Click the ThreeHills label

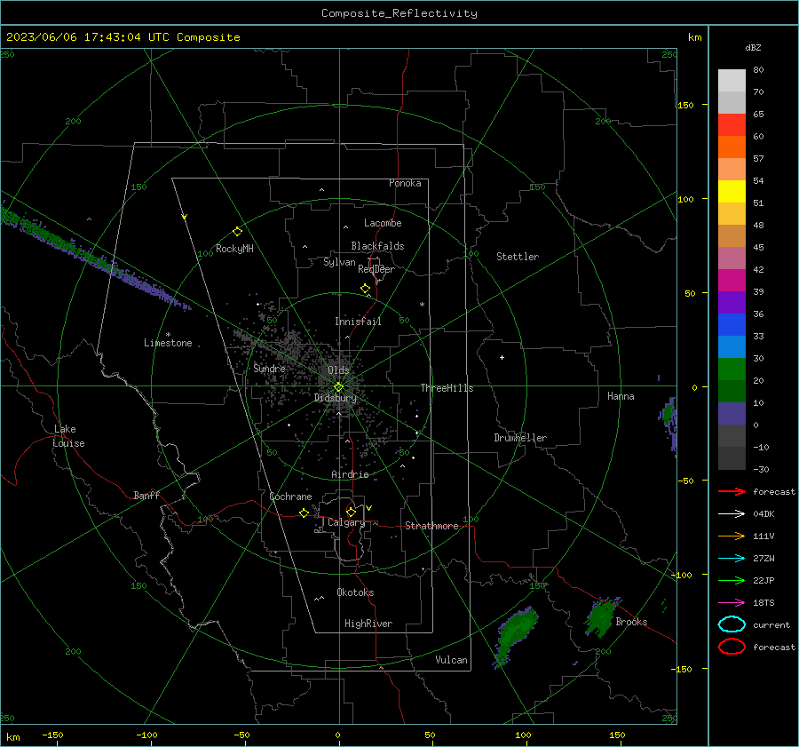click(447, 388)
